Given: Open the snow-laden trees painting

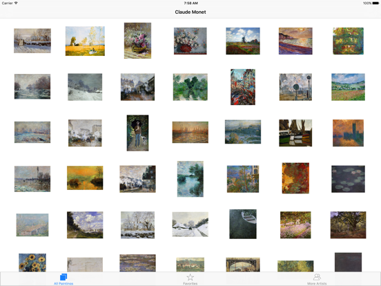Looking at the screenshot, I should (137, 225).
